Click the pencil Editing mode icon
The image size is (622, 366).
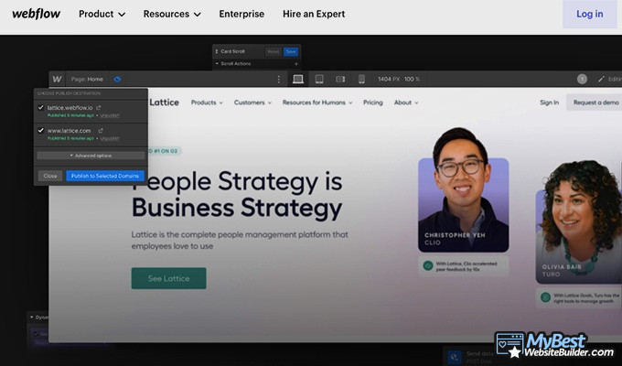601,80
